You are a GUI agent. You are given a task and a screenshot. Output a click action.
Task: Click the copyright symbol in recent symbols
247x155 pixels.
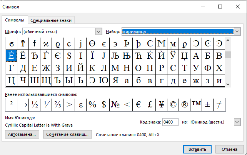173,105
